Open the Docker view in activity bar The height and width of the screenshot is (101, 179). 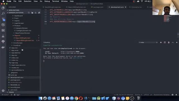(3, 47)
